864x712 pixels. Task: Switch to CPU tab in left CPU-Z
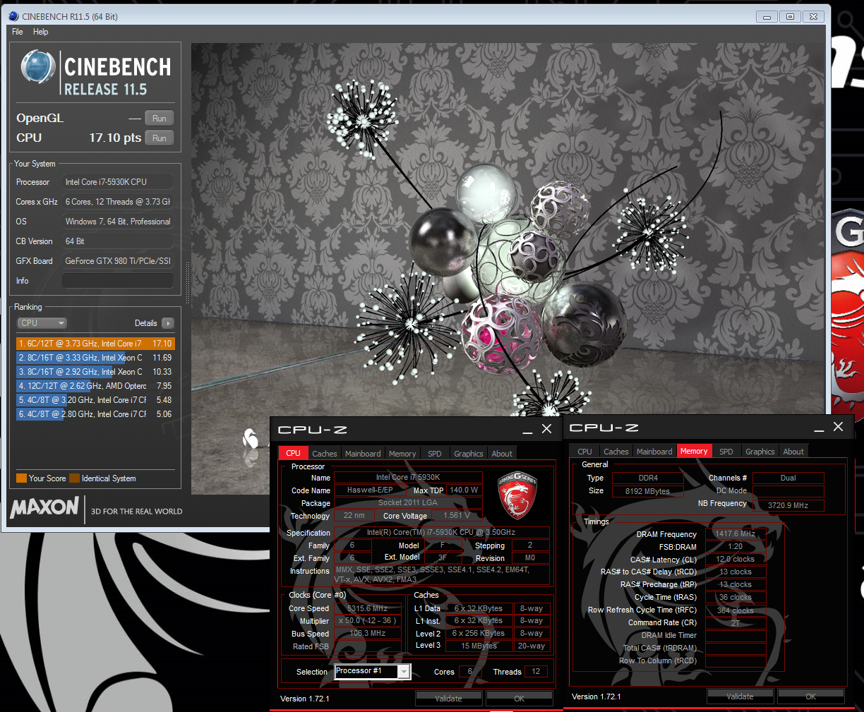(x=293, y=454)
